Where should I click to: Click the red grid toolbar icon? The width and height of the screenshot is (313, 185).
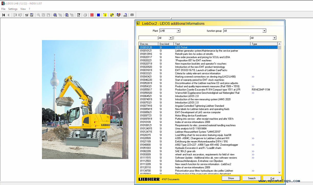pyautogui.click(x=92, y=15)
